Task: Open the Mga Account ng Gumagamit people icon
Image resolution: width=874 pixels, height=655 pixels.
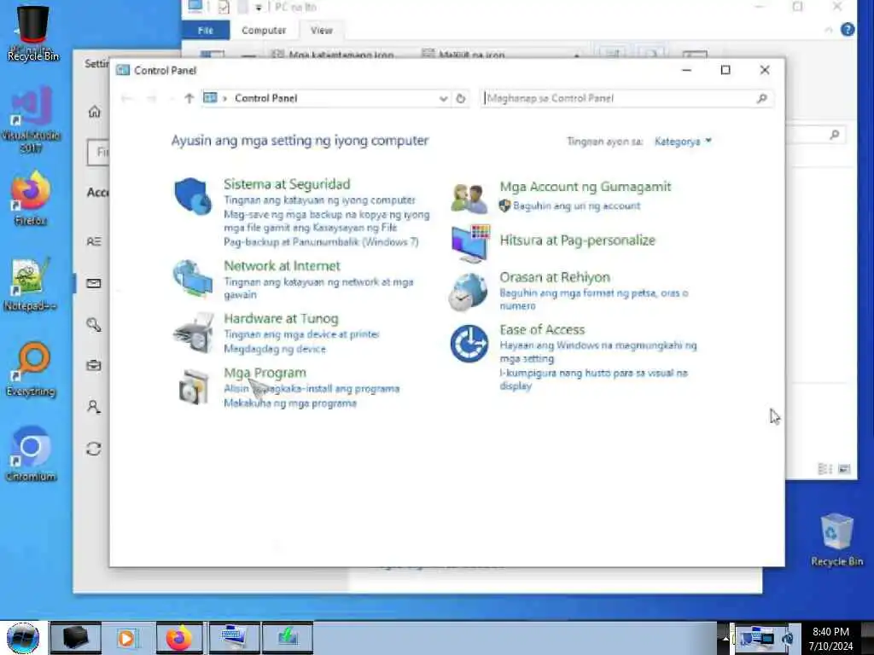Action: pyautogui.click(x=469, y=199)
